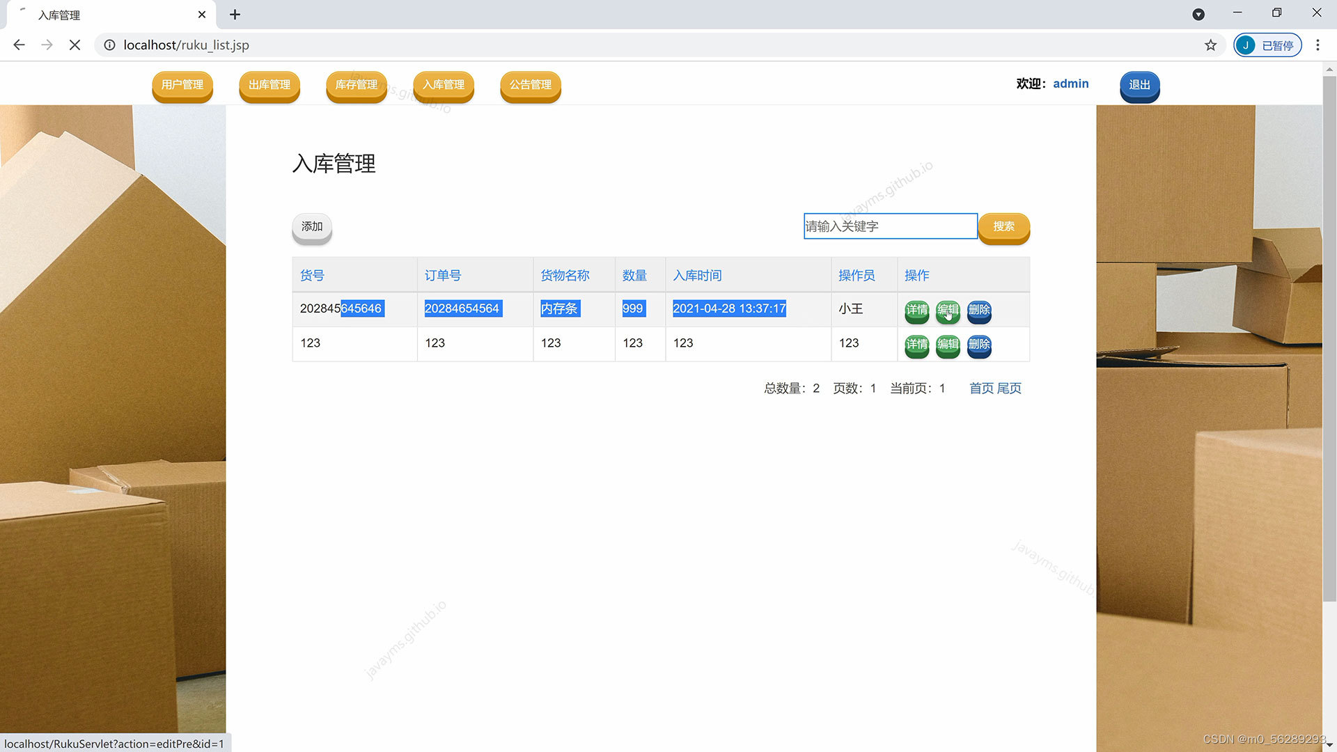Log out with 退出 button
This screenshot has height=752, width=1337.
point(1140,86)
